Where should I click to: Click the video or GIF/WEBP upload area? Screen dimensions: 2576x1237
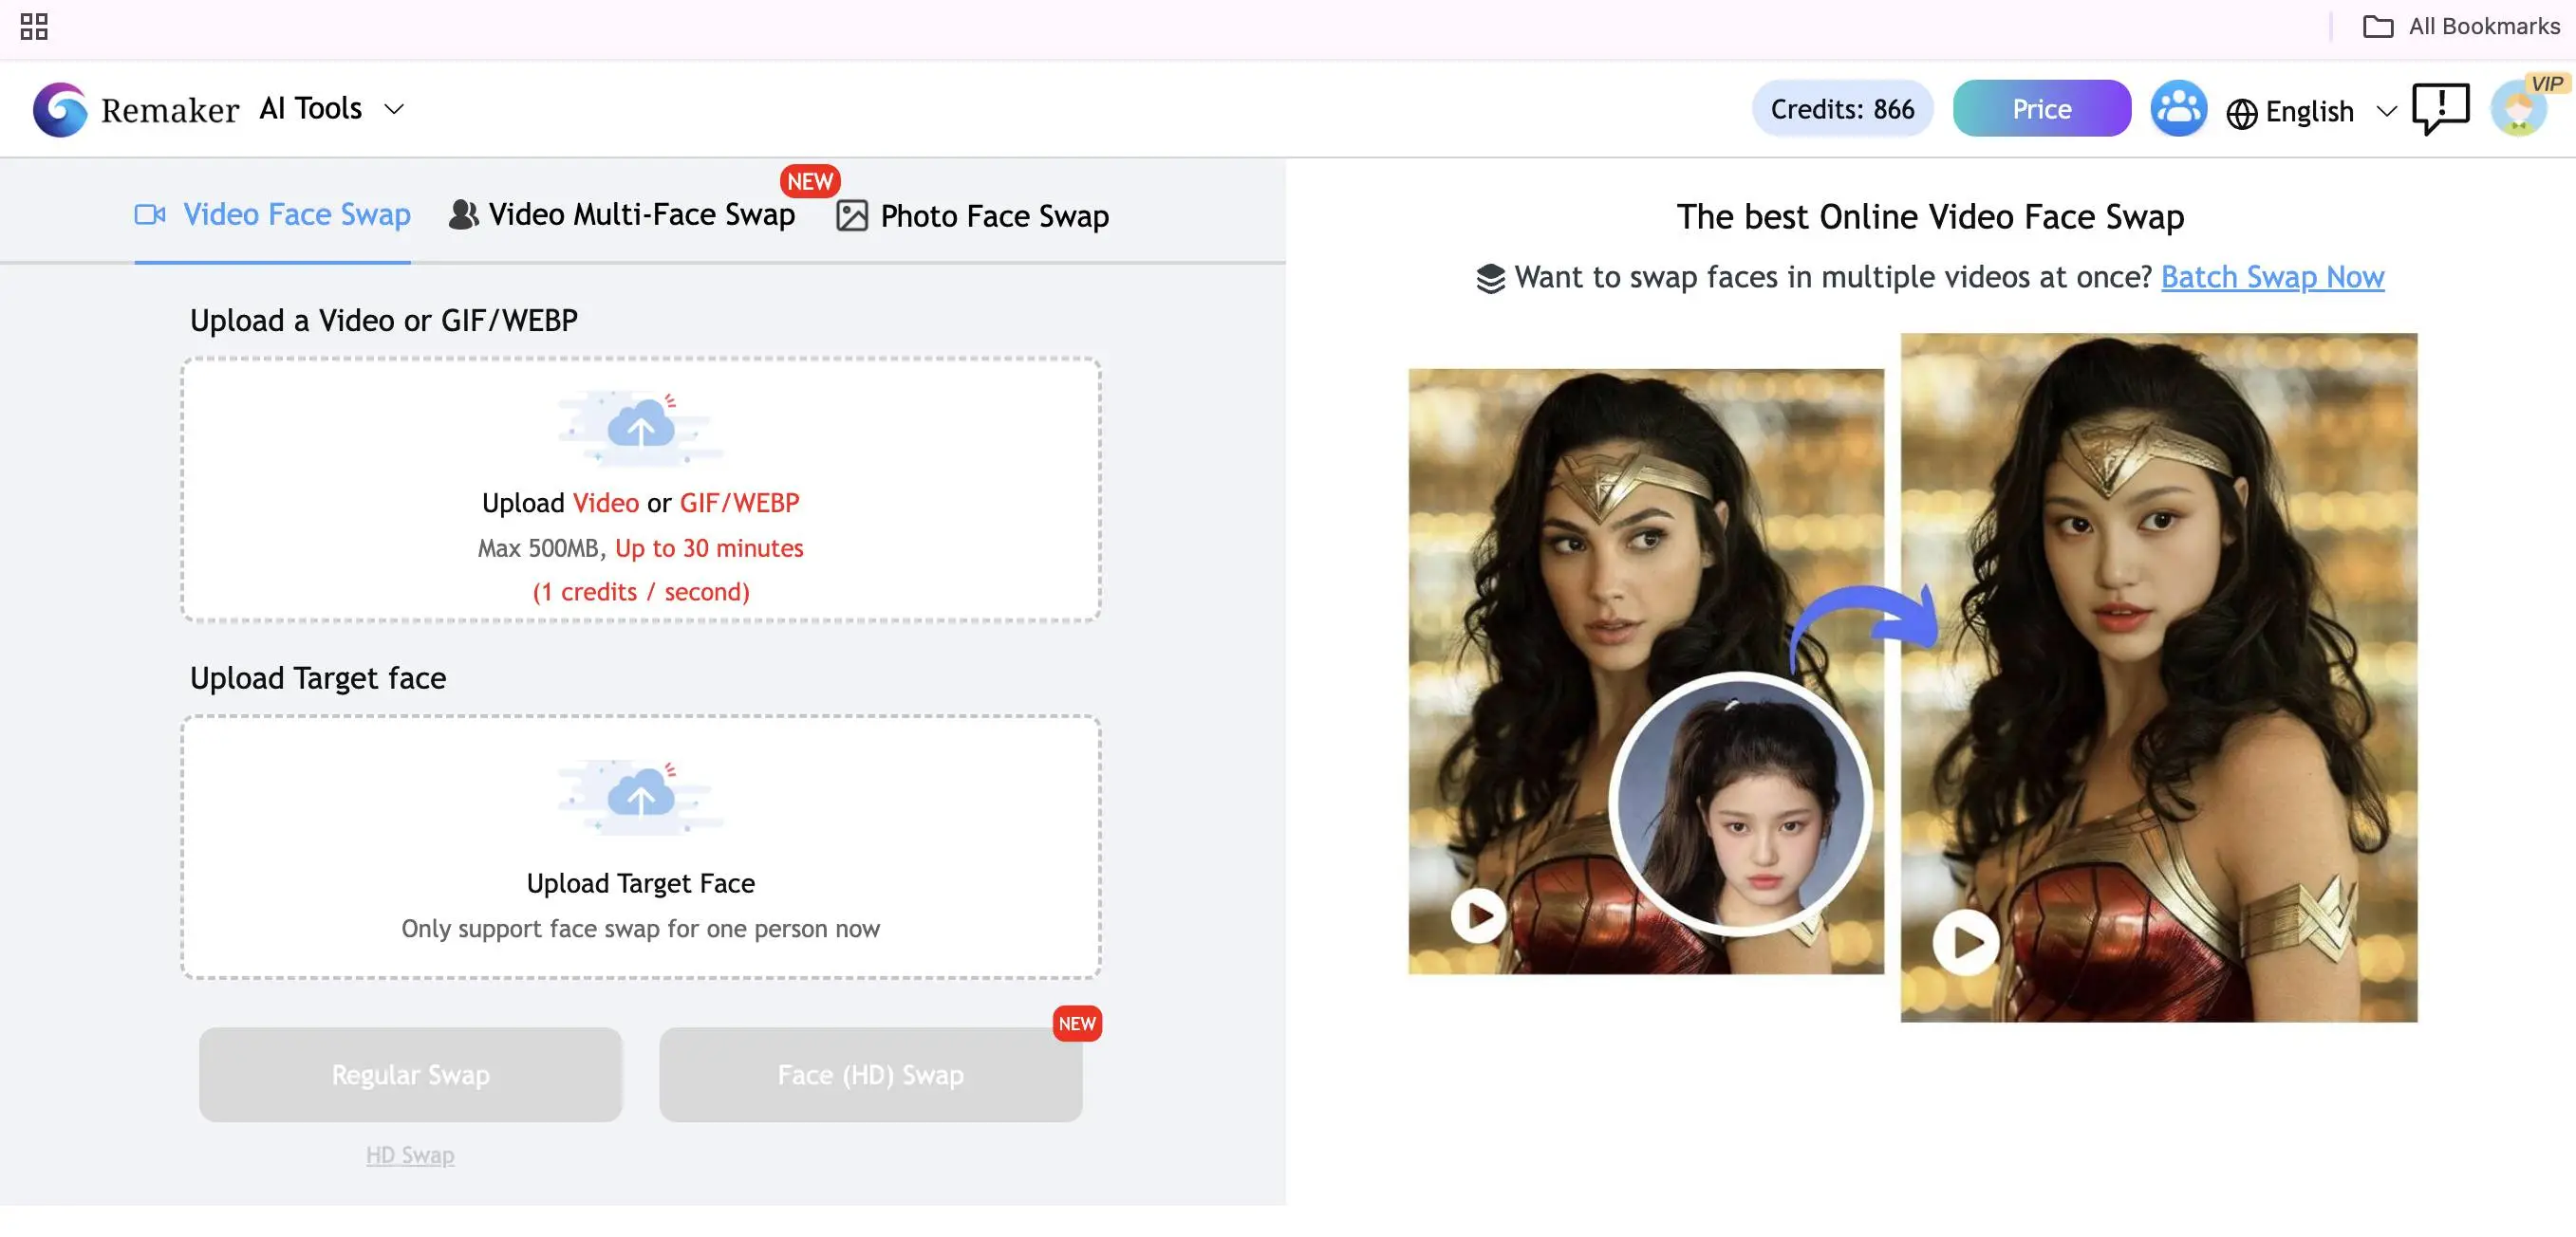[x=640, y=489]
